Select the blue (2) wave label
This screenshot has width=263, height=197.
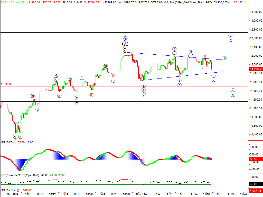click(x=231, y=36)
